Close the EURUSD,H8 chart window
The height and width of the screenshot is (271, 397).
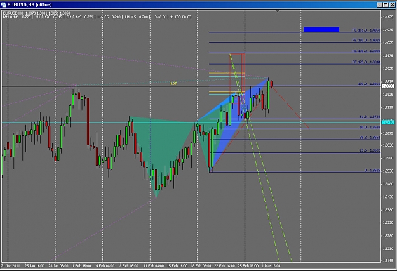[x=392, y=4]
